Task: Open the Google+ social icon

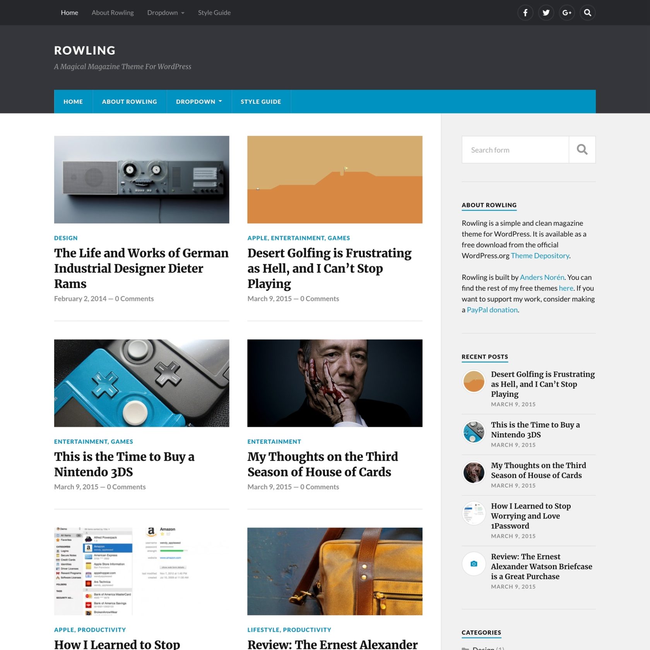Action: click(567, 12)
